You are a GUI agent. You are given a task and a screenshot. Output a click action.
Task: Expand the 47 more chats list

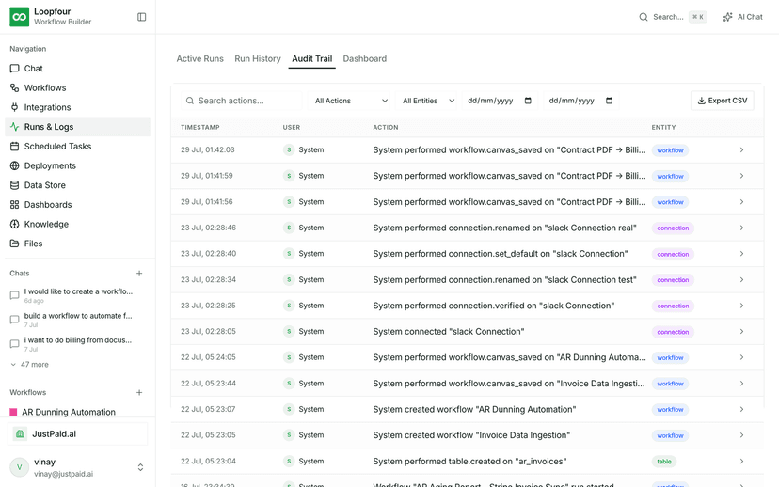(x=29, y=365)
